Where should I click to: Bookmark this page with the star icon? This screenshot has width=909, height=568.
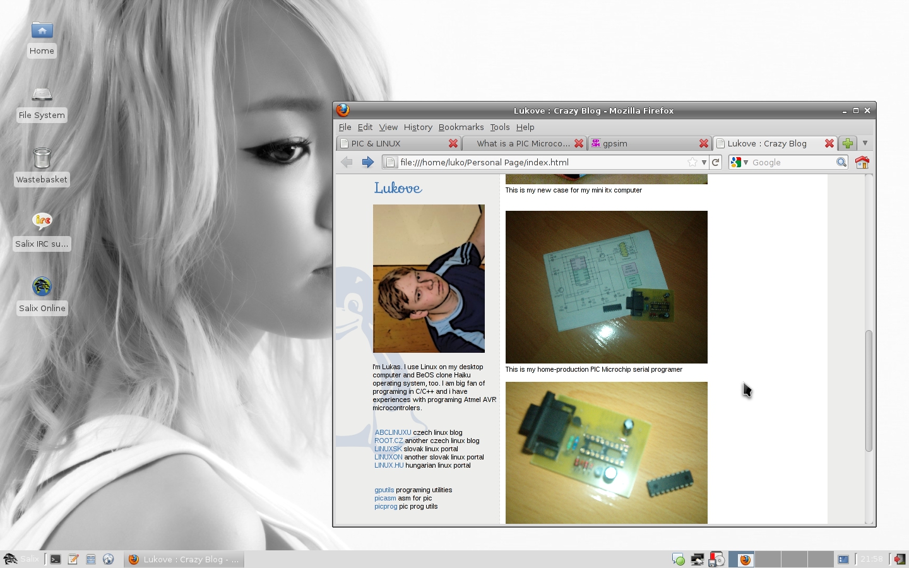692,162
